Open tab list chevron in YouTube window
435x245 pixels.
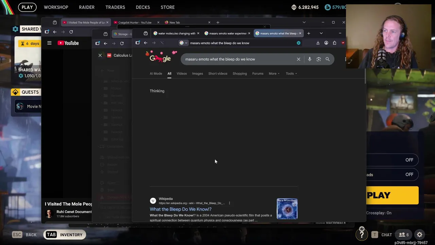304,22
